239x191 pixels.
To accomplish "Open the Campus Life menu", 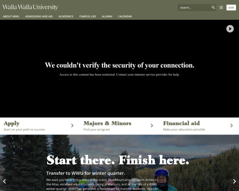I will tap(88, 16).
